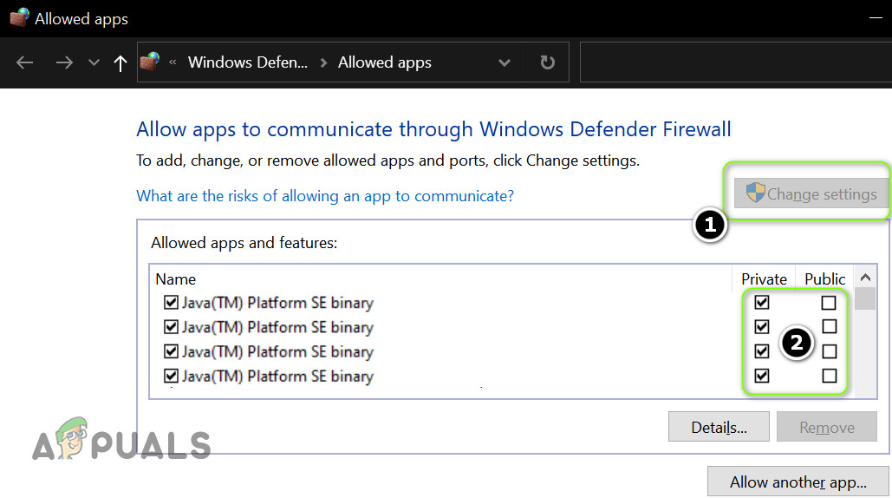Click the breadcrumb chevron before Allowed apps
The width and height of the screenshot is (892, 498).
[x=323, y=62]
